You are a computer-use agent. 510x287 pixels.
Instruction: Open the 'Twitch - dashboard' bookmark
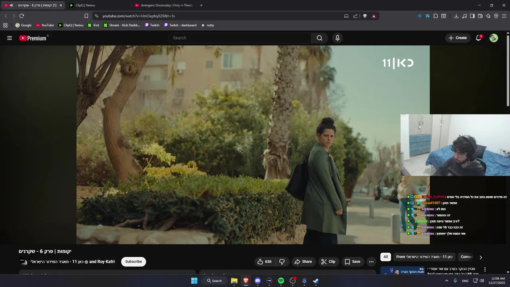[x=180, y=25]
